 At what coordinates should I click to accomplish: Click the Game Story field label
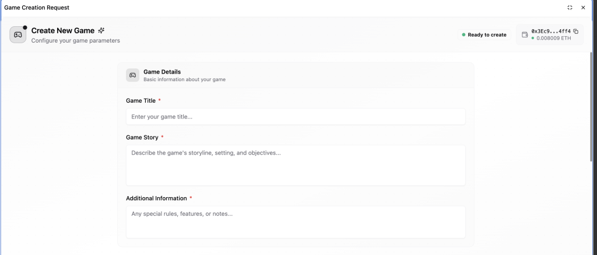(142, 138)
